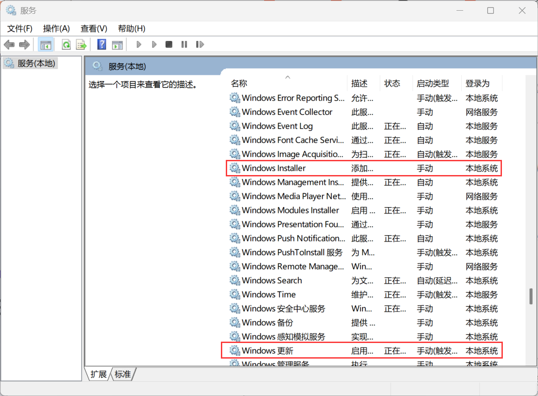This screenshot has width=538, height=396.
Task: Toggle the show/hide console tree icon
Action: pos(45,45)
